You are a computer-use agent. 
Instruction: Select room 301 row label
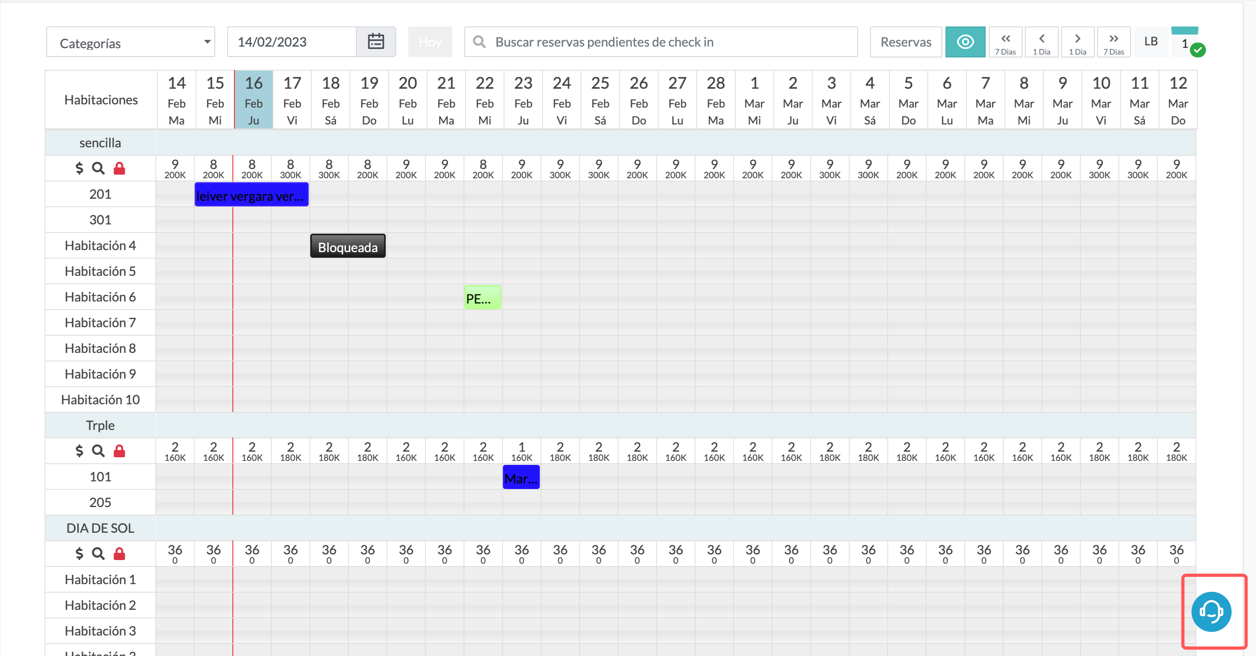click(100, 220)
